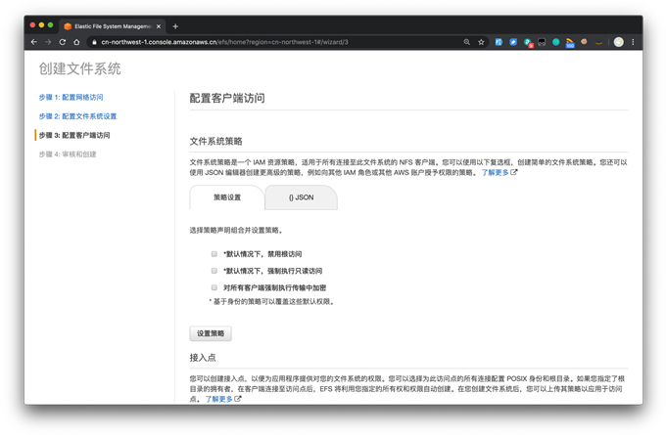The height and width of the screenshot is (435, 666).
Task: Open the first blue extension icon after the star
Action: click(499, 42)
